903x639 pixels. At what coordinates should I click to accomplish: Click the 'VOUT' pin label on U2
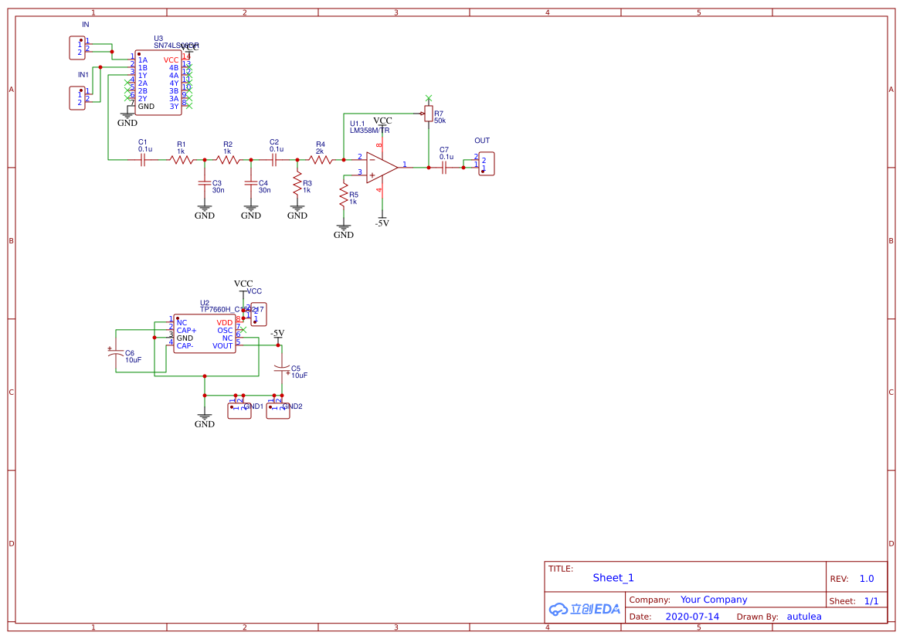(x=222, y=346)
